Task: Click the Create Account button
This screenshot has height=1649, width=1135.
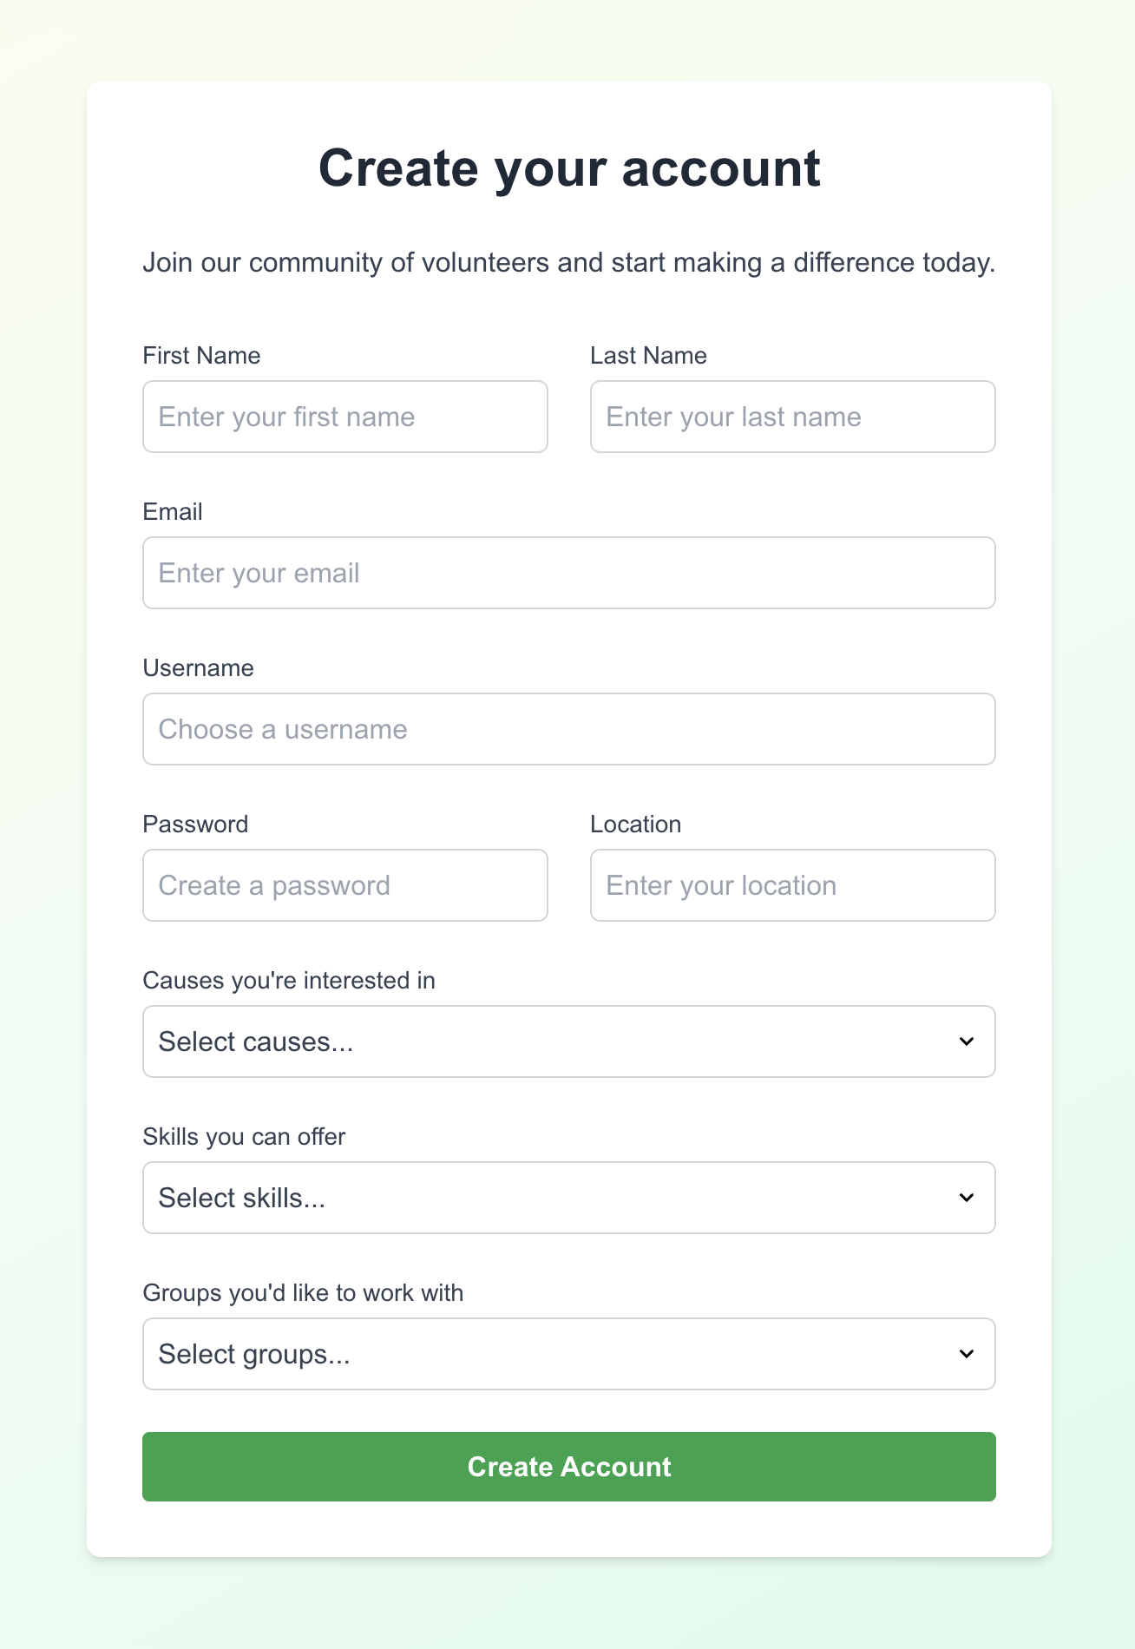Action: [569, 1467]
